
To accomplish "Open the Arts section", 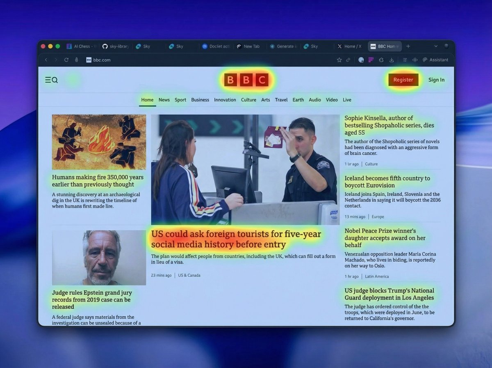I will [266, 100].
